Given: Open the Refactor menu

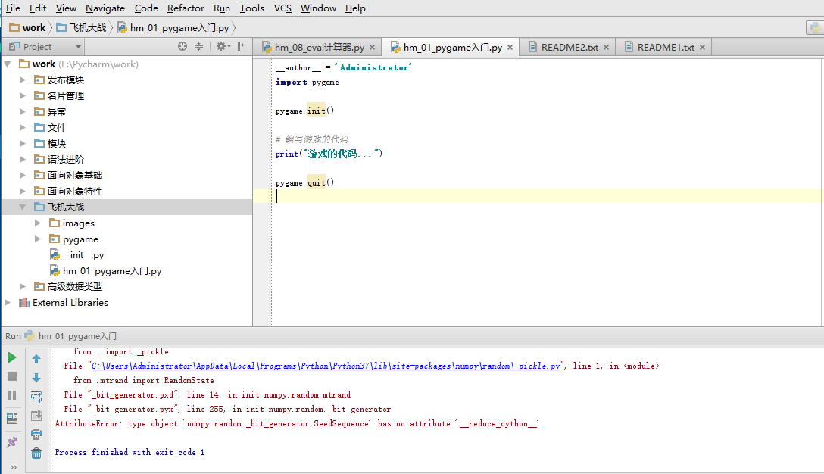Looking at the screenshot, I should pyautogui.click(x=186, y=8).
